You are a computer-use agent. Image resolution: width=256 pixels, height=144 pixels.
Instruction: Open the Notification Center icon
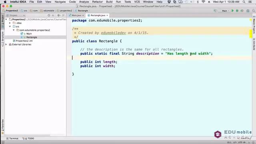[x=250, y=2]
